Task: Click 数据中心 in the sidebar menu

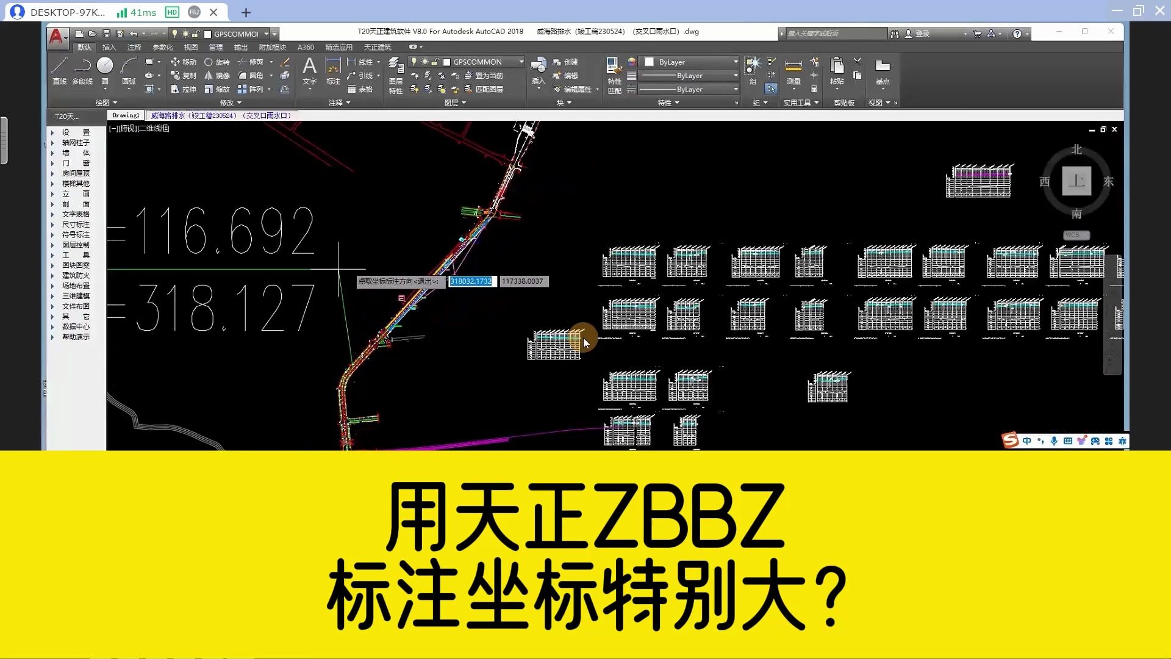Action: (x=76, y=326)
